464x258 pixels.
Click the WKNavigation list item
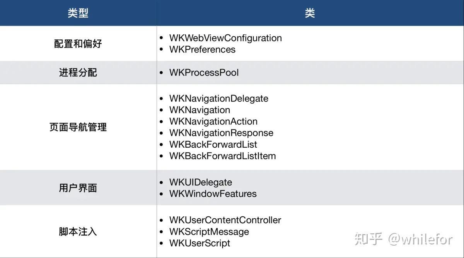200,110
